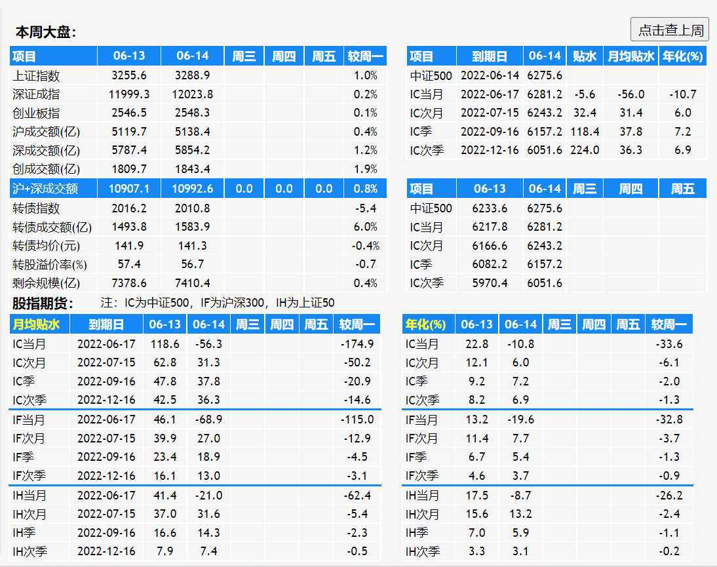Click the 周三 header in market table
Image resolution: width=717 pixels, height=567 pixels.
coord(244,56)
